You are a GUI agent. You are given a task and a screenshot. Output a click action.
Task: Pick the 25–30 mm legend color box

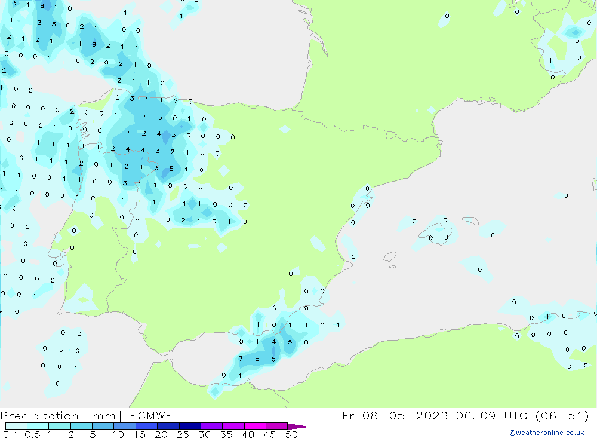click(190, 426)
